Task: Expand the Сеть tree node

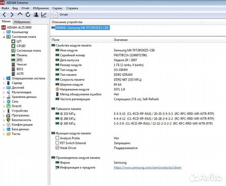Action: (x=4, y=102)
